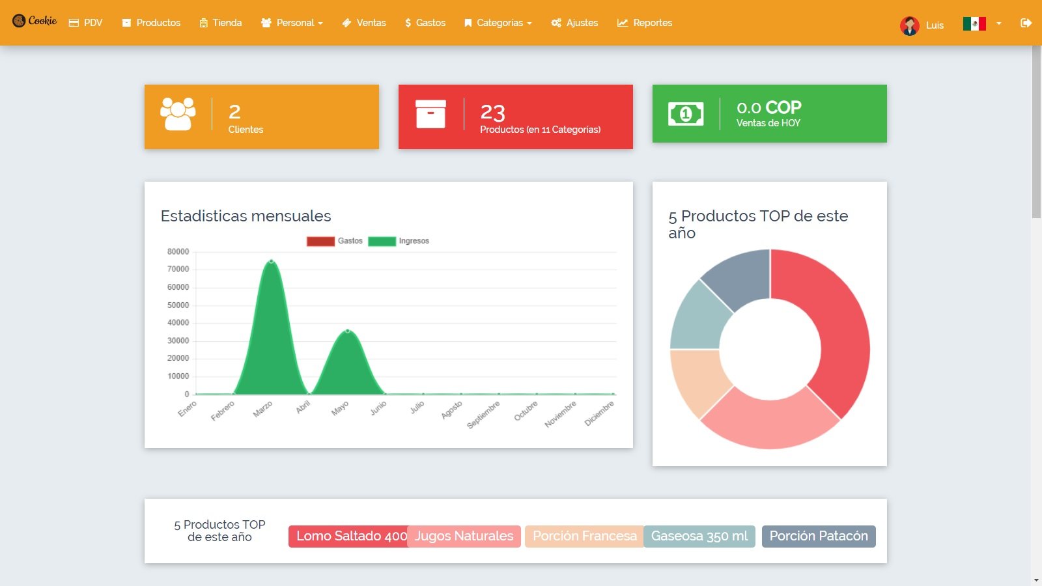Image resolution: width=1042 pixels, height=586 pixels.
Task: Select the Mexican flag language icon
Action: tap(974, 24)
